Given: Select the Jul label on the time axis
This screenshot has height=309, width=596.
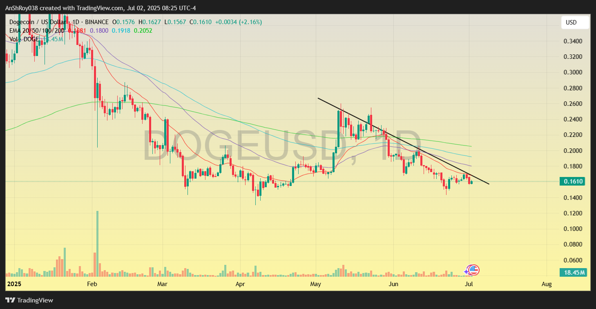Looking at the screenshot, I should click(469, 284).
